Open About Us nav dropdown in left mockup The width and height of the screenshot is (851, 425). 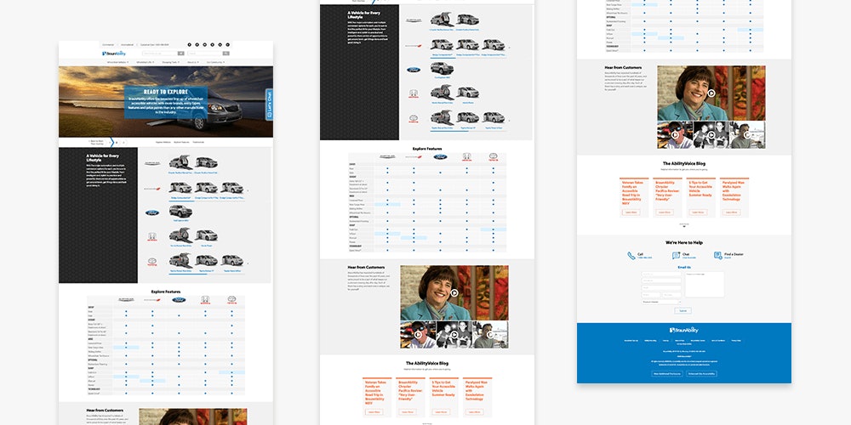(x=192, y=62)
